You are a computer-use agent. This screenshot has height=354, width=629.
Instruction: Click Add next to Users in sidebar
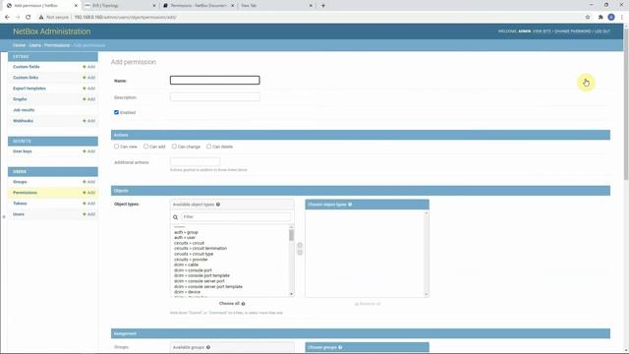(89, 214)
